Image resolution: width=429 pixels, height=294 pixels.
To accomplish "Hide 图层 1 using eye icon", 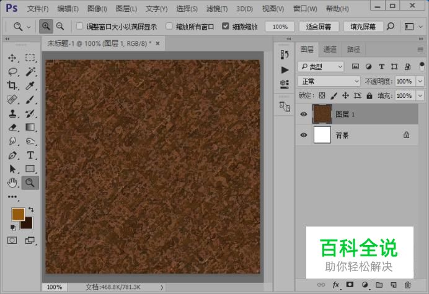I will point(304,114).
